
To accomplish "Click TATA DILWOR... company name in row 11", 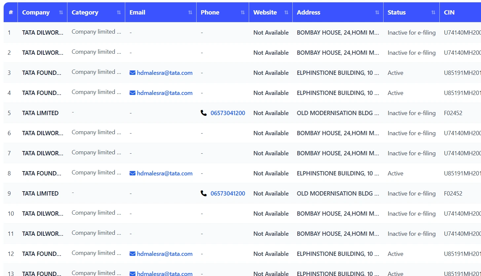I will point(43,234).
